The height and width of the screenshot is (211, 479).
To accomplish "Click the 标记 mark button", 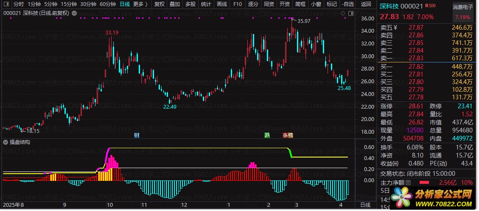I will click(x=332, y=4).
